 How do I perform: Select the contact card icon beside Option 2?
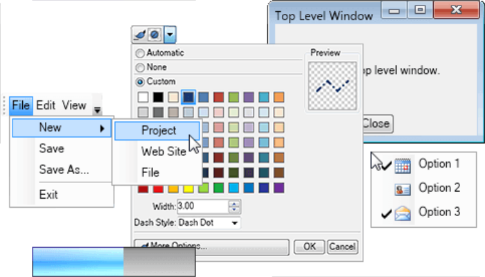pos(403,189)
